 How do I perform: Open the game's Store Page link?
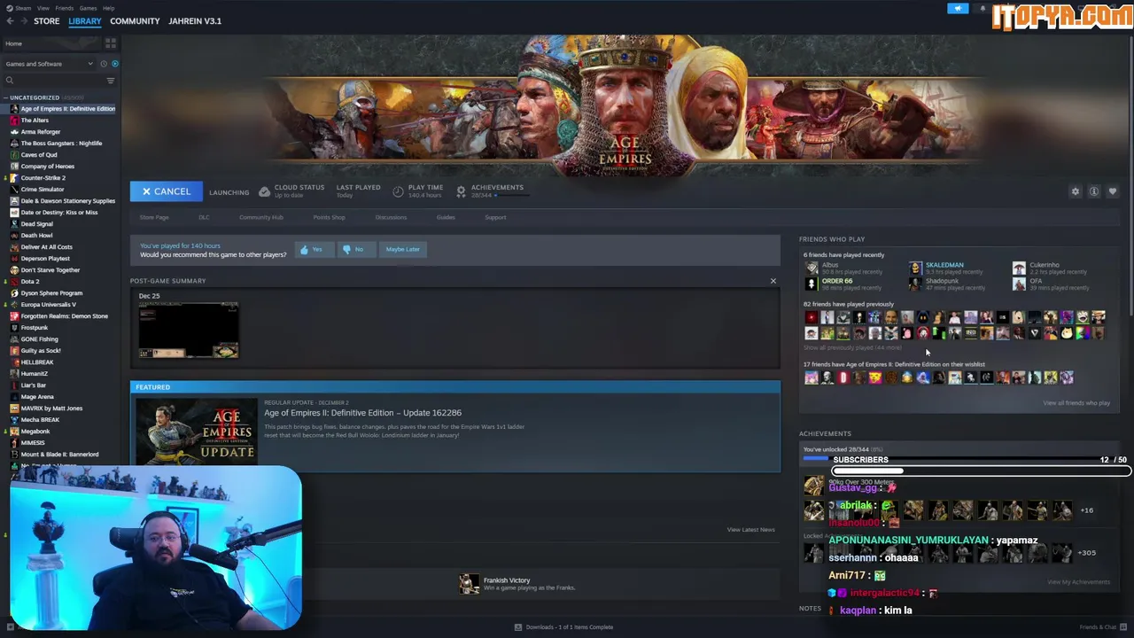pyautogui.click(x=154, y=217)
